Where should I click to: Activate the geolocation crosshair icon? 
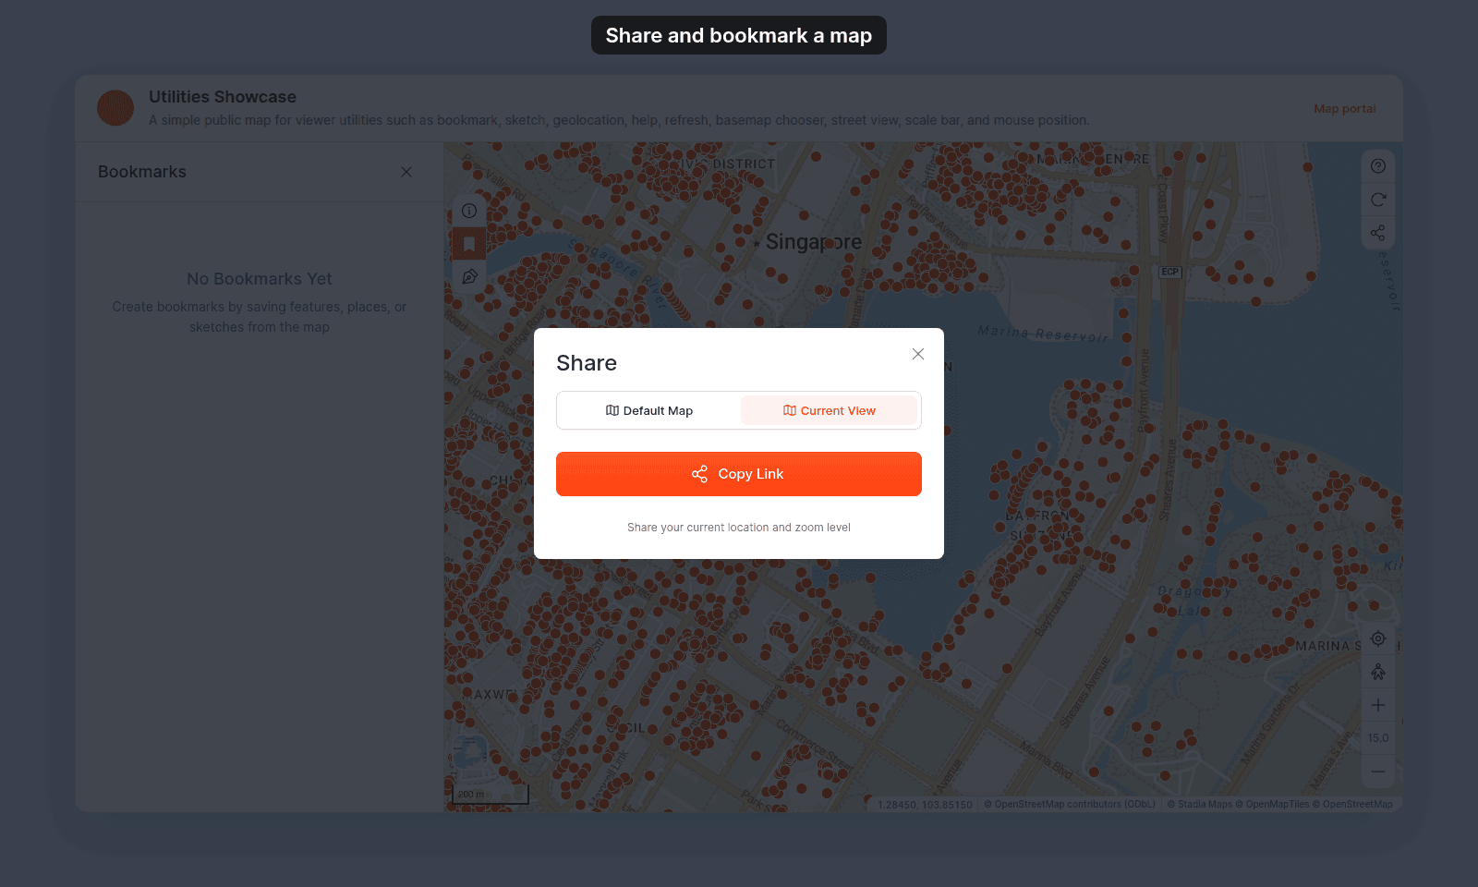tap(1378, 638)
